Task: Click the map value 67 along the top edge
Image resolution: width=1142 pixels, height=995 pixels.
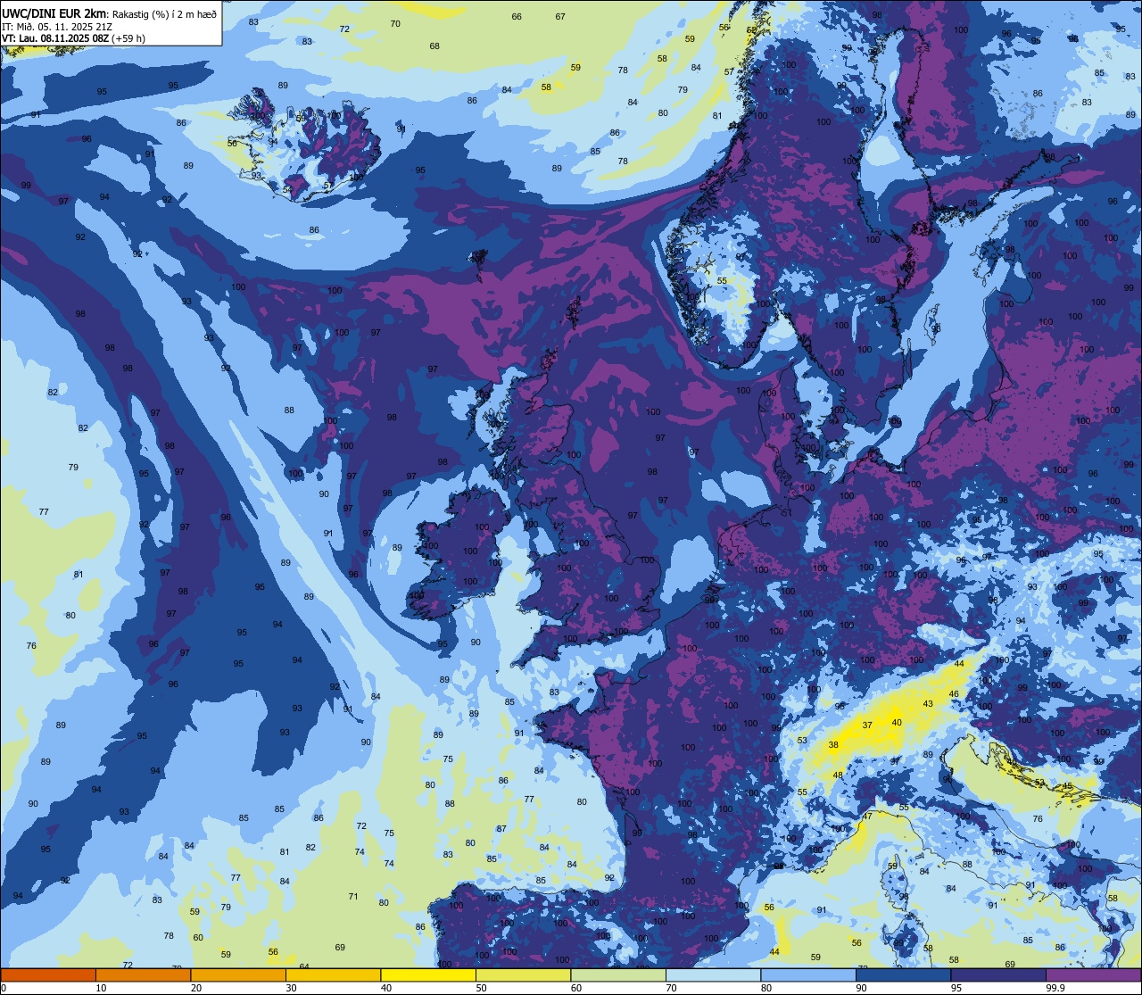Action: coord(560,17)
